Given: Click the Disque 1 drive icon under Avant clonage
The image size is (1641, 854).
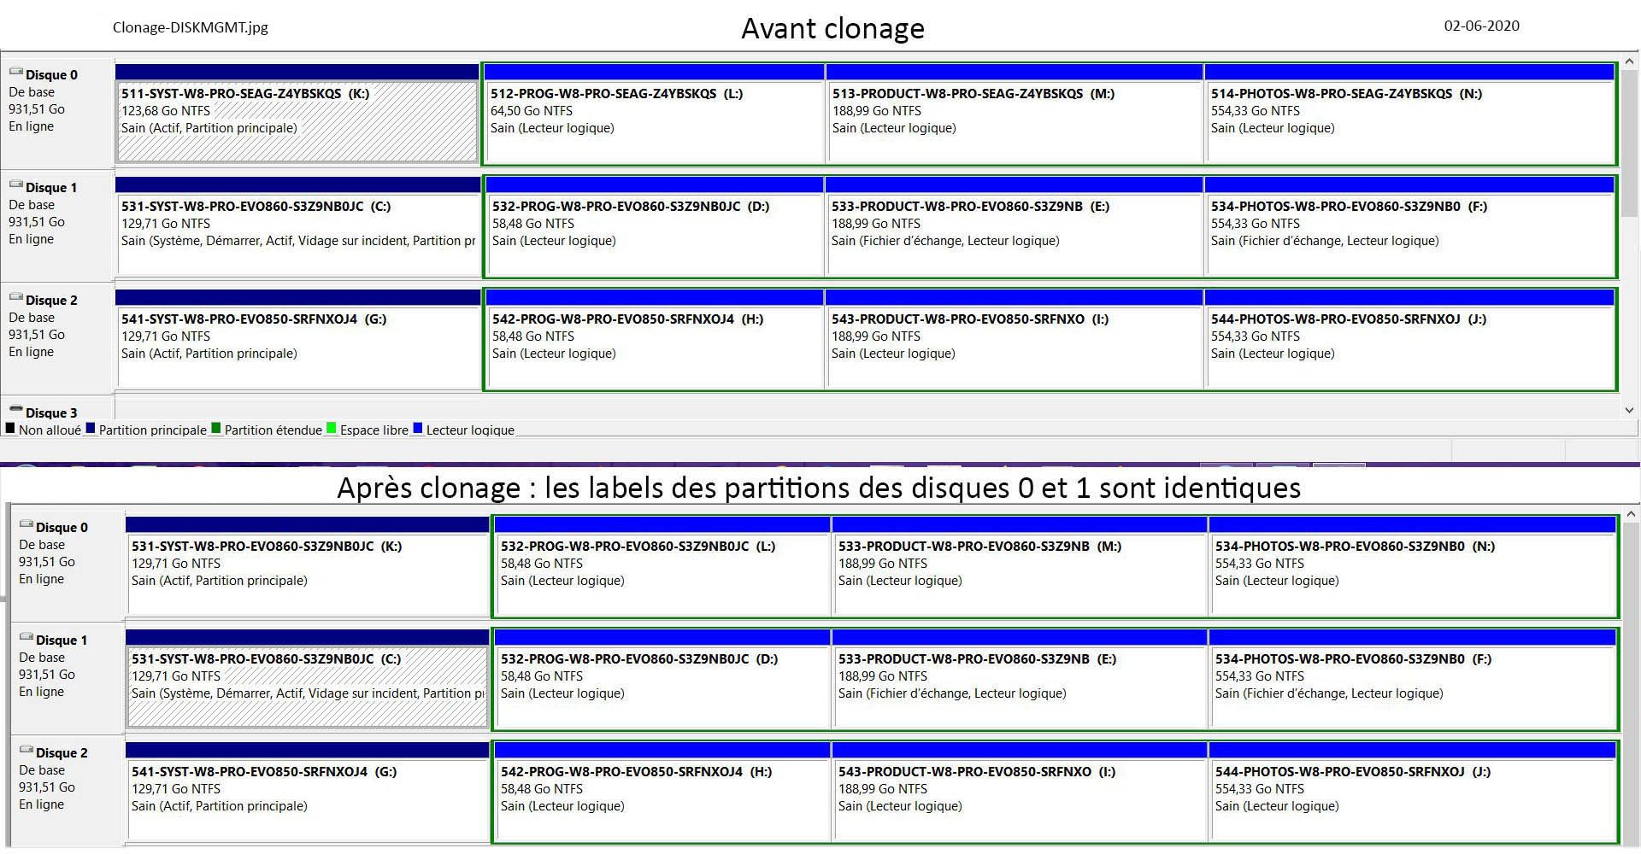Looking at the screenshot, I should (15, 185).
